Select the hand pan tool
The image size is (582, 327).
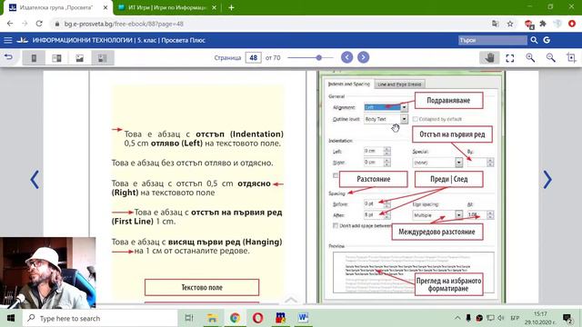(x=489, y=58)
